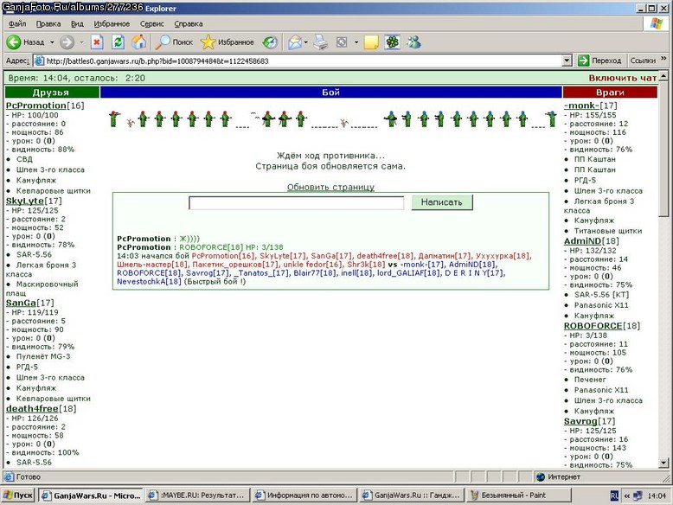The image size is (673, 505).
Task: Click the ICQ flower icon
Action: pos(393,42)
